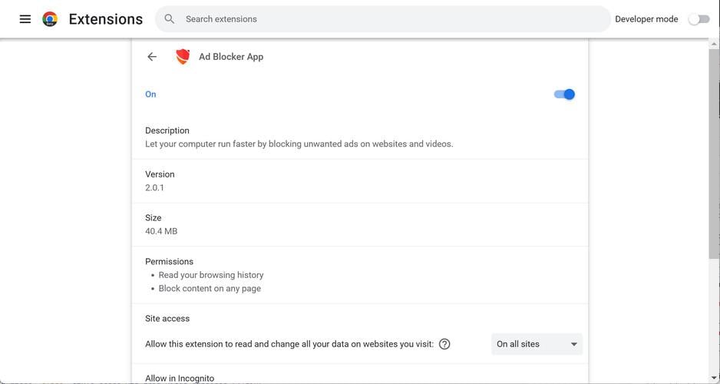
Task: Click the dropdown arrow for site access
Action: (x=573, y=344)
